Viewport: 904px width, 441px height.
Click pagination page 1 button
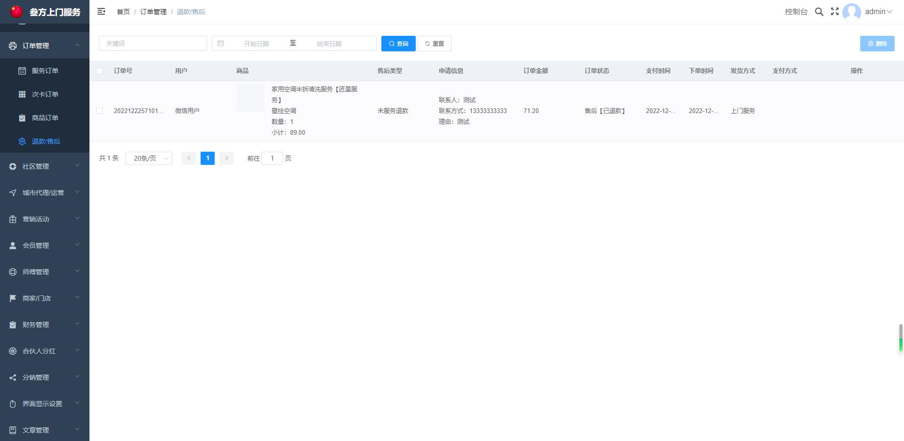pyautogui.click(x=208, y=158)
